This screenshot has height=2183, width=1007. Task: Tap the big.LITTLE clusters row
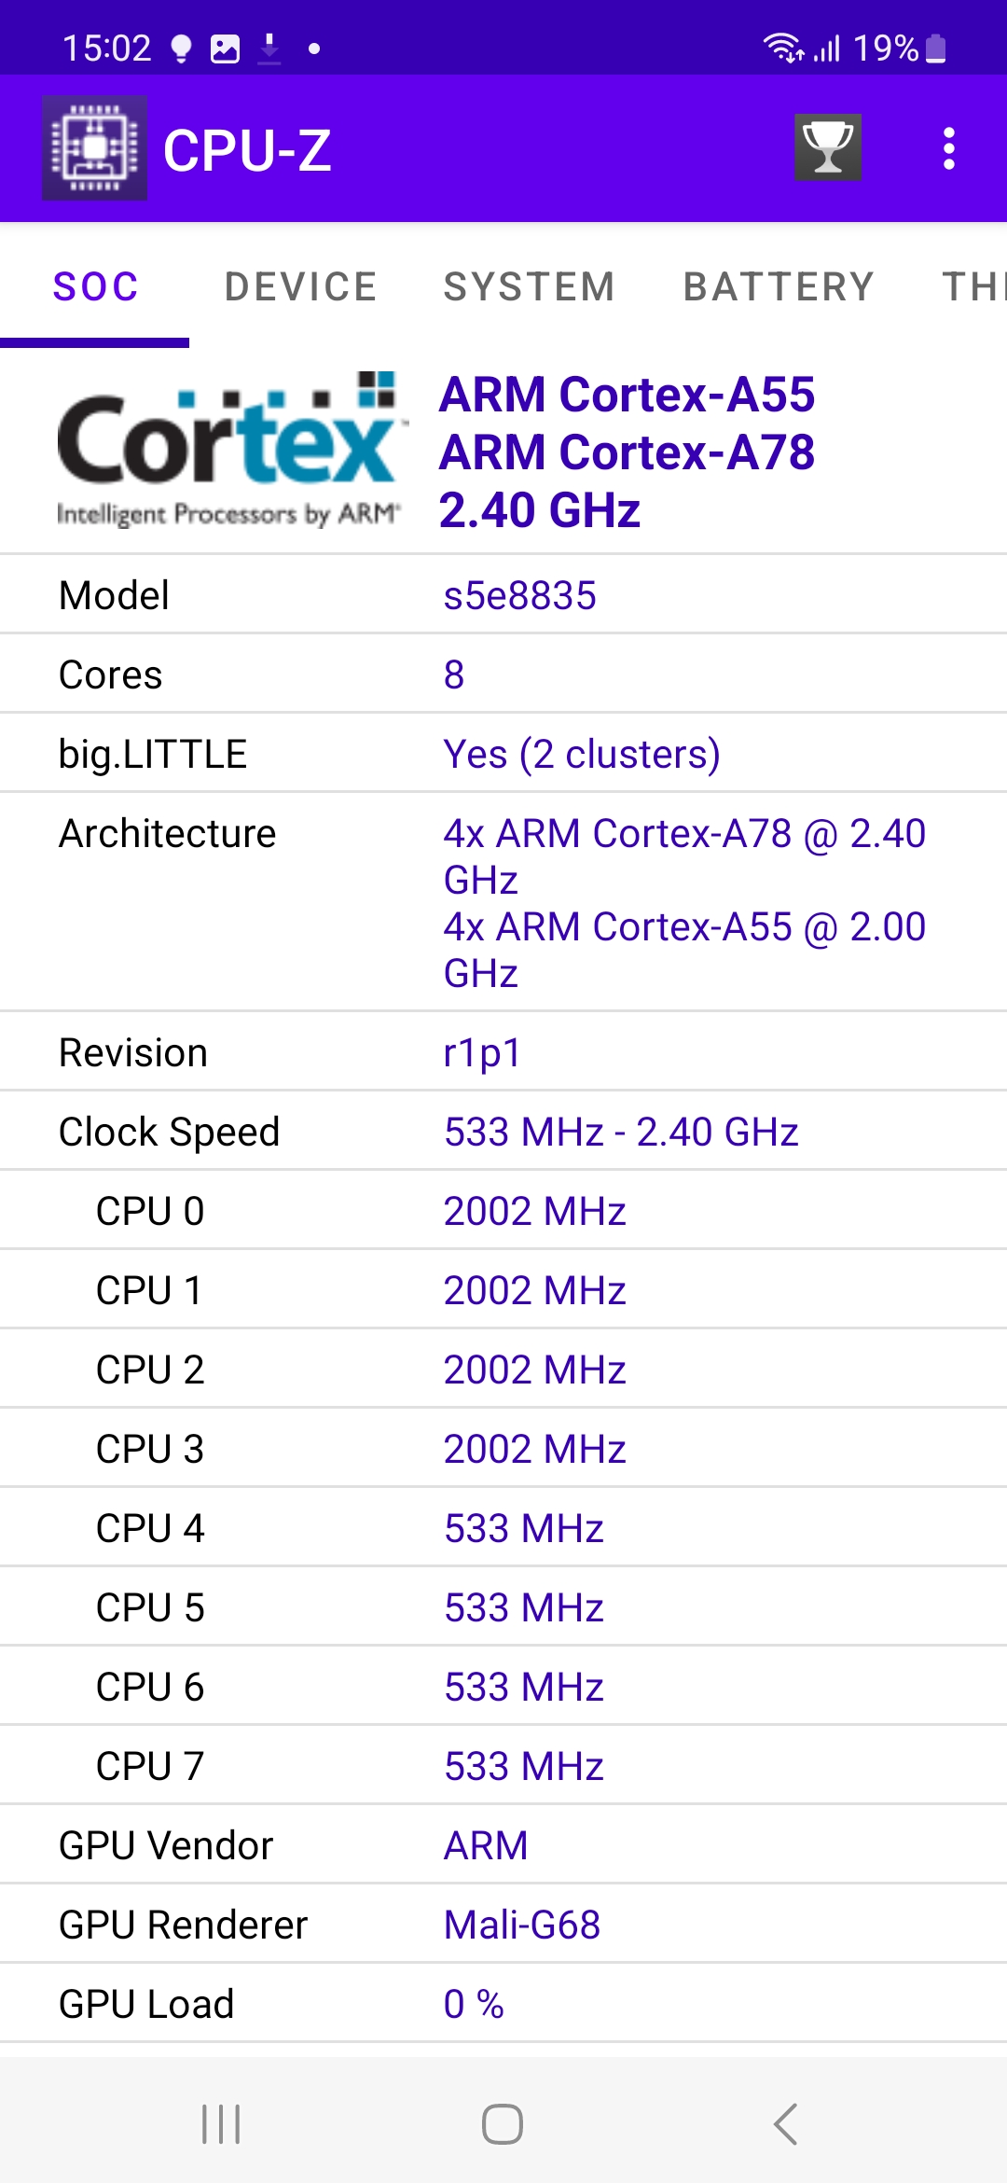tap(504, 754)
